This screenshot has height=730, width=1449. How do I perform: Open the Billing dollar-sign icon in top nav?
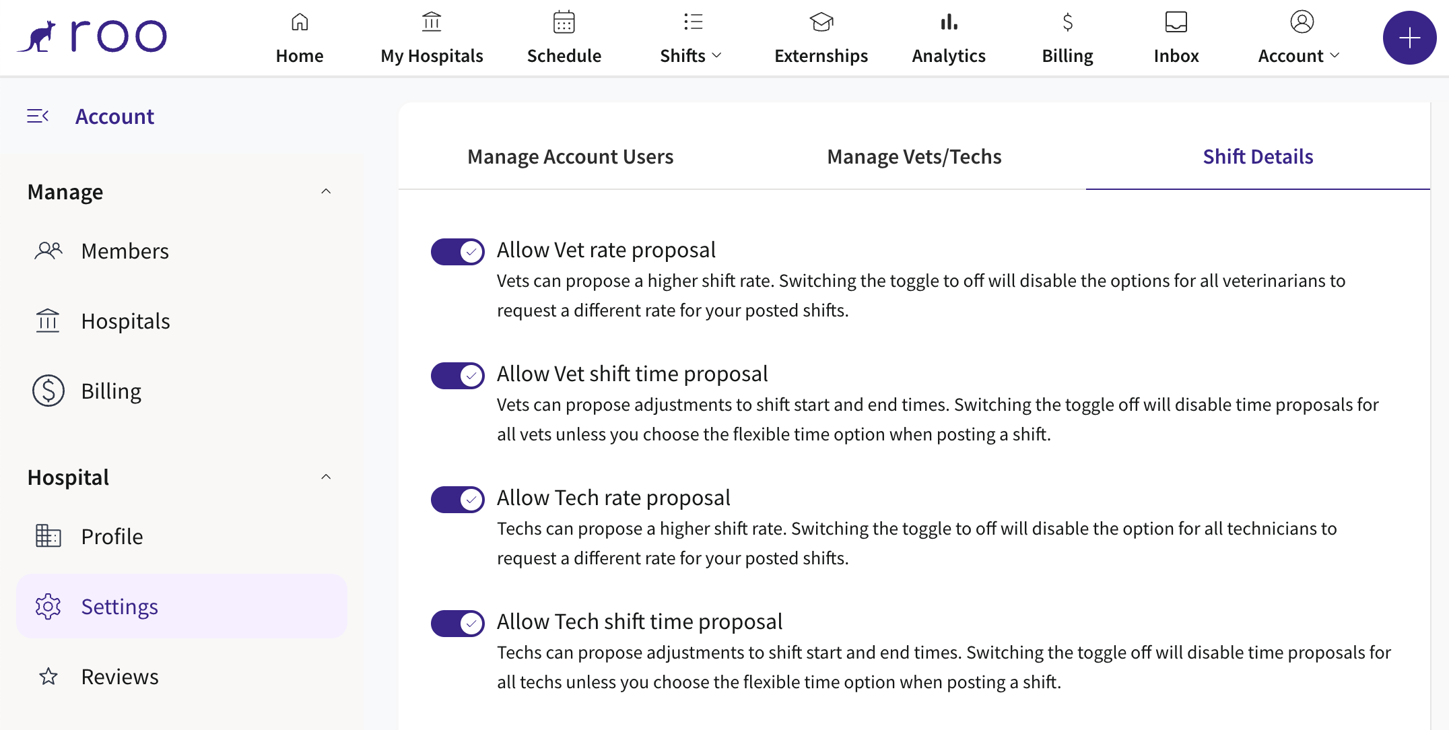1067,22
